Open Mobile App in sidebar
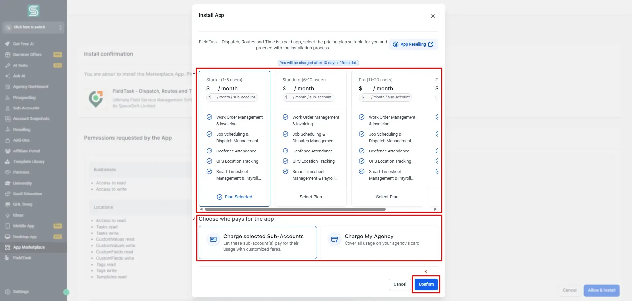The width and height of the screenshot is (632, 301). point(33,226)
